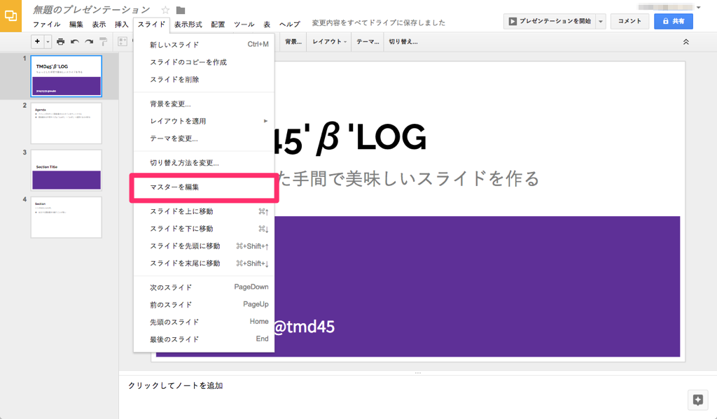Choose スライドを上に移動
Screen dimensions: 717x419
204,211
